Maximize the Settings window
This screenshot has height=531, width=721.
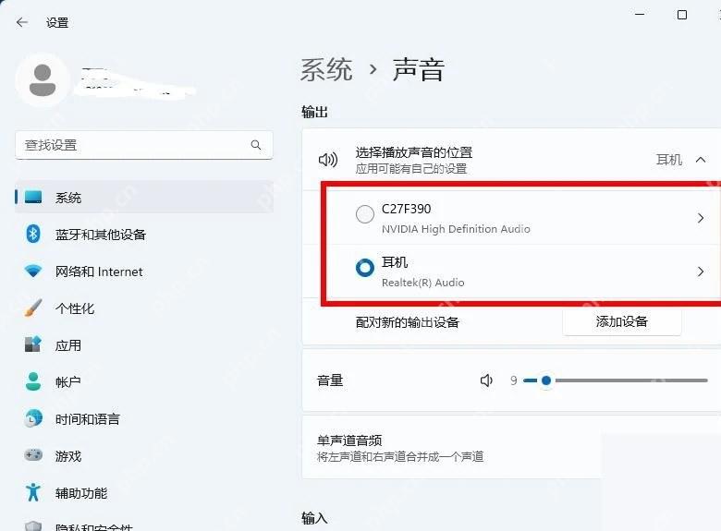tap(682, 15)
